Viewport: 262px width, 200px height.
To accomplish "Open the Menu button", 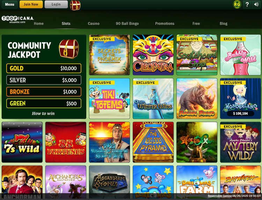I will click(9, 4).
